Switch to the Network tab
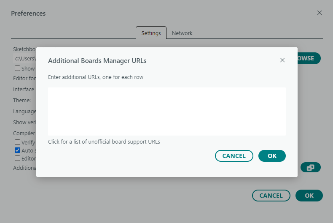This screenshot has width=333, height=223. tap(182, 33)
